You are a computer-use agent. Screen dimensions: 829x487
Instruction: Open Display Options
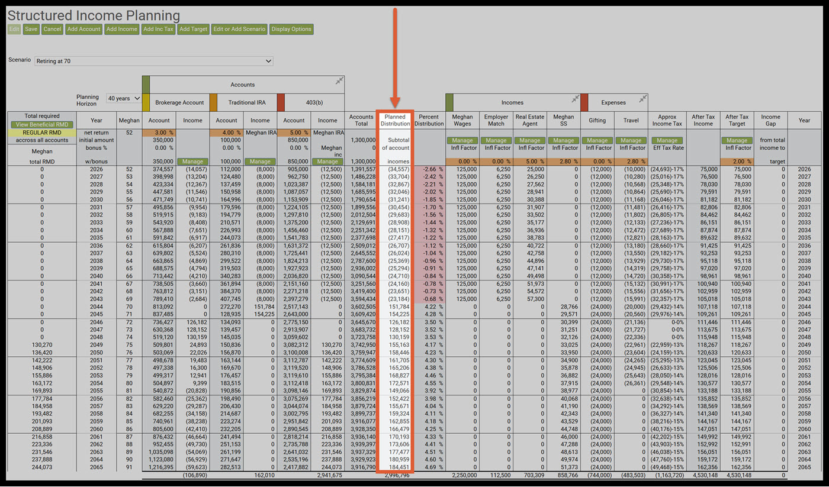[x=291, y=29]
